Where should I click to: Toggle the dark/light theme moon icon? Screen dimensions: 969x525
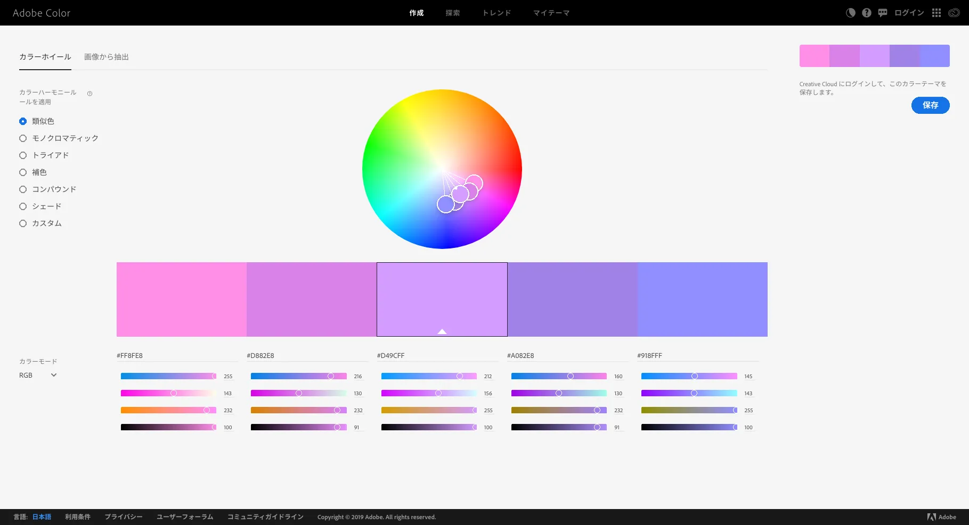tap(851, 13)
